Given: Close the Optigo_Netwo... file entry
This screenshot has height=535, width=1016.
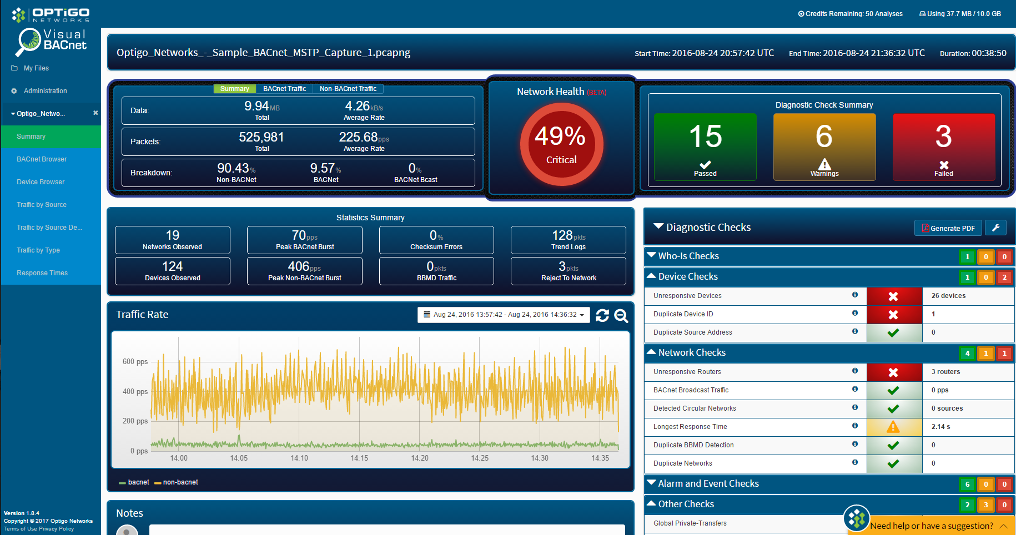Looking at the screenshot, I should click(x=95, y=113).
